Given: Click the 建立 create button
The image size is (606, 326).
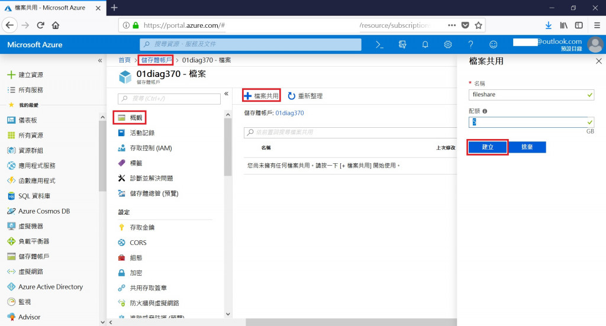Looking at the screenshot, I should pos(488,147).
